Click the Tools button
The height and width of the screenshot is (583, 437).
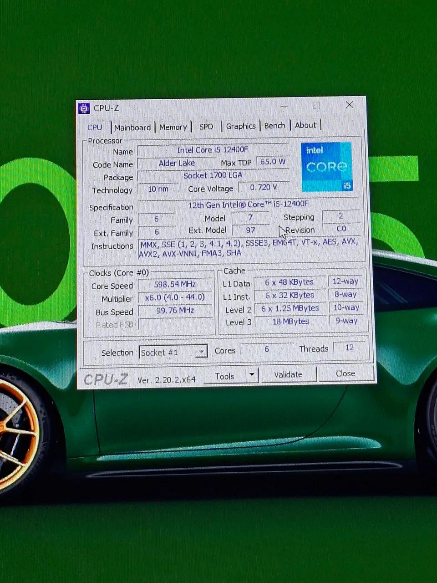[225, 376]
